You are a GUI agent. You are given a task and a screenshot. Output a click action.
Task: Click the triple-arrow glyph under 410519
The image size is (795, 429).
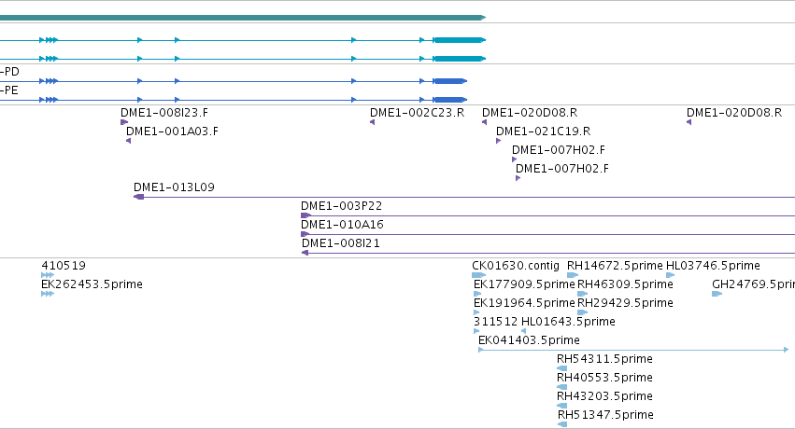[x=48, y=275]
